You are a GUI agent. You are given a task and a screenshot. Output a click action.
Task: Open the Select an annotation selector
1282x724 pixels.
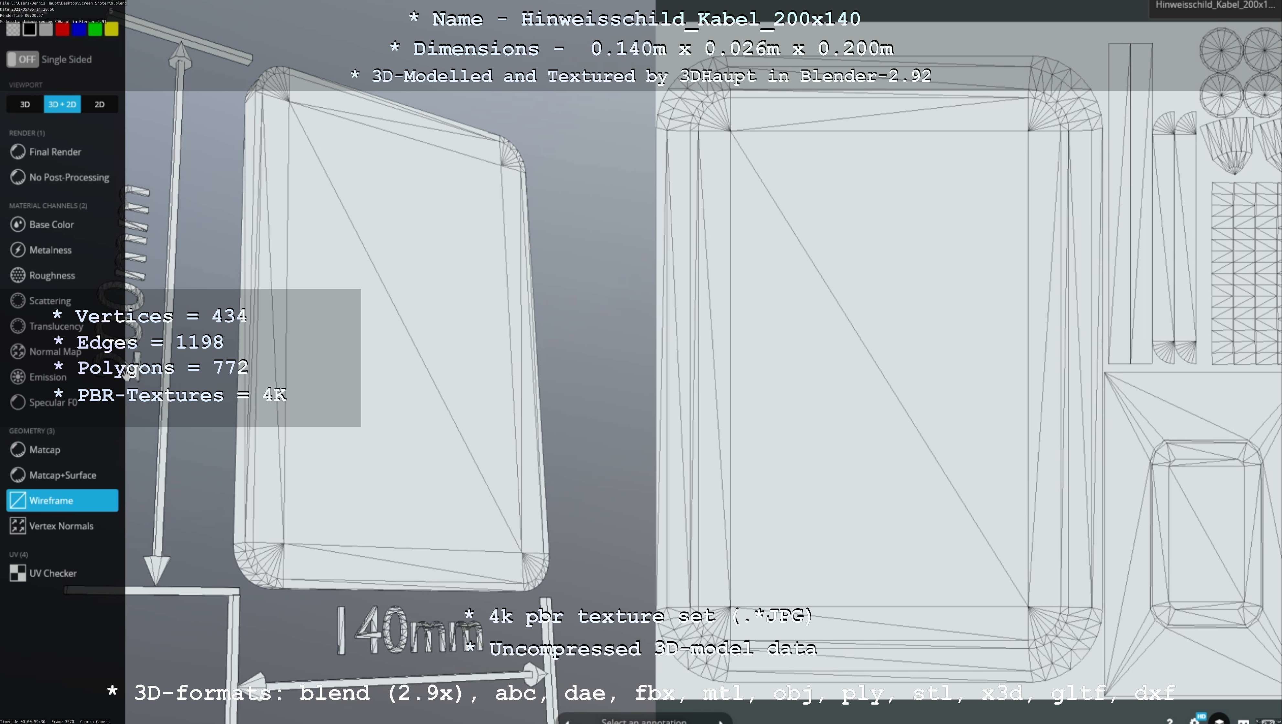tap(643, 720)
